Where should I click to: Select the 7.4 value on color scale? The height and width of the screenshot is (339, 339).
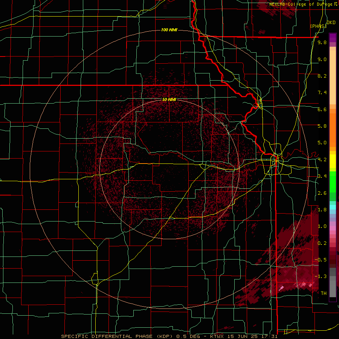tap(322, 93)
